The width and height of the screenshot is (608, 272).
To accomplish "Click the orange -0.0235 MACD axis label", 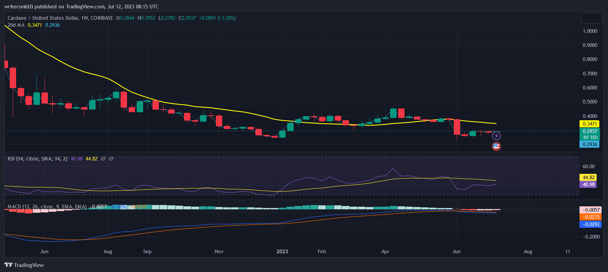I will (591, 217).
